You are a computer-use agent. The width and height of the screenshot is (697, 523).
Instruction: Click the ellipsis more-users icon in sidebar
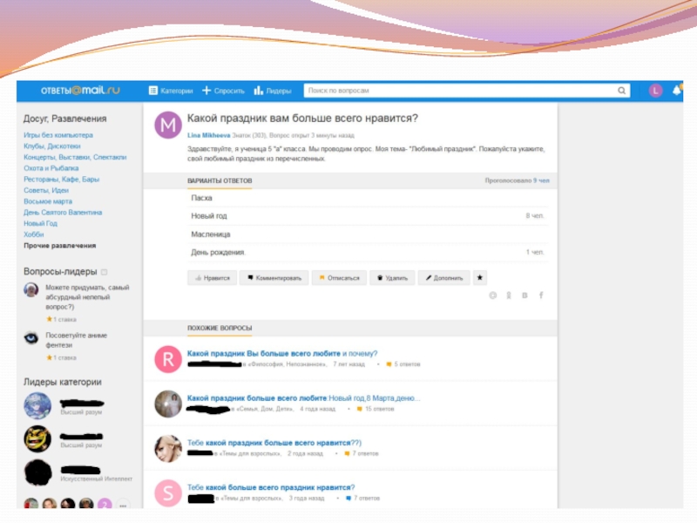click(122, 504)
